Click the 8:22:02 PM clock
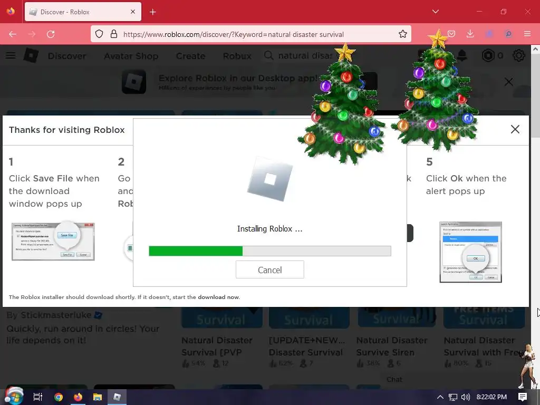540x405 pixels. [x=491, y=397]
